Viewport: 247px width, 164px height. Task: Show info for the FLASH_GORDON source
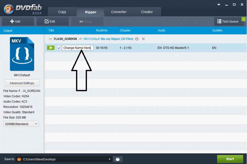(x=137, y=39)
